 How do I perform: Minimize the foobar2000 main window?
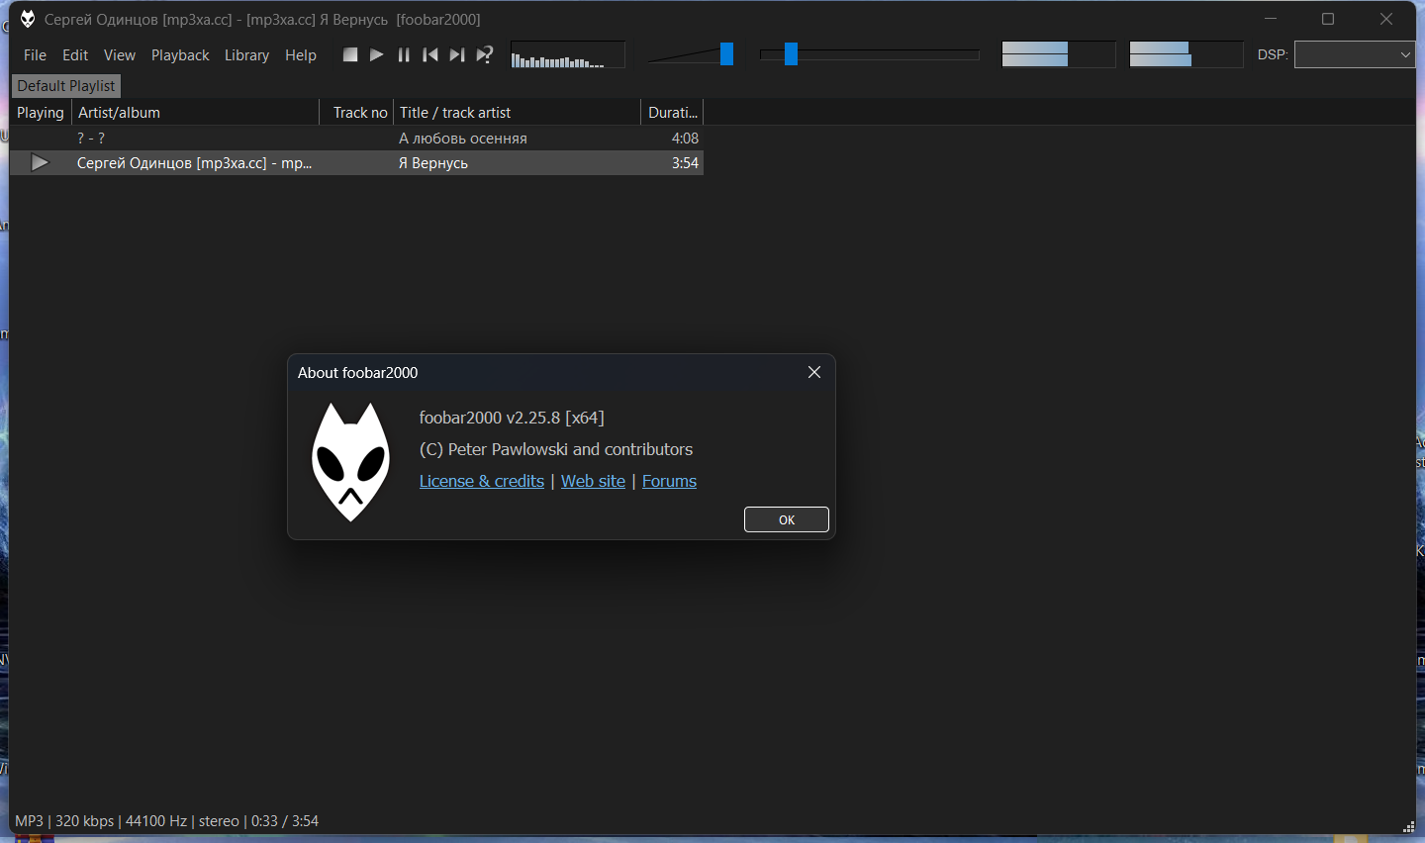(x=1271, y=19)
